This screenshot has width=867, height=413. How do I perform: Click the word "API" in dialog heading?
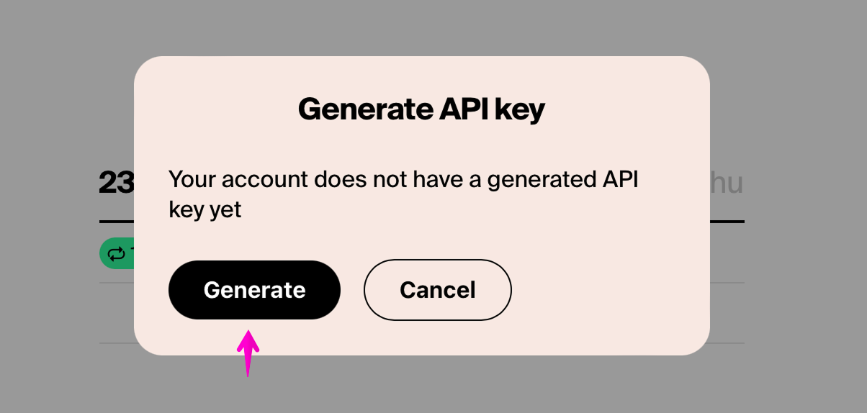click(x=460, y=109)
